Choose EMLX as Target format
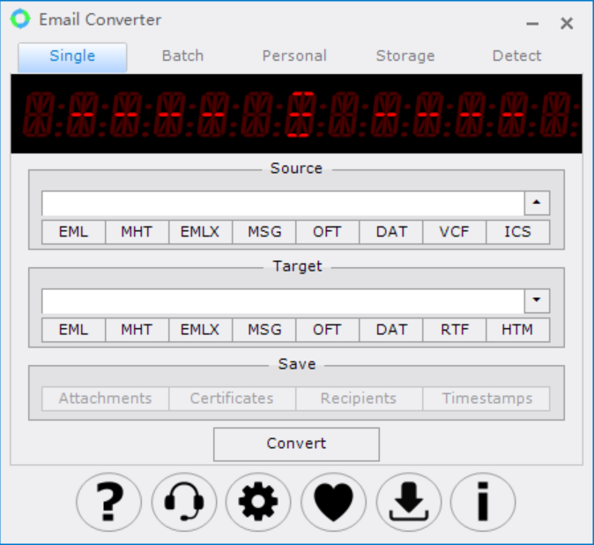594x545 pixels. (200, 330)
